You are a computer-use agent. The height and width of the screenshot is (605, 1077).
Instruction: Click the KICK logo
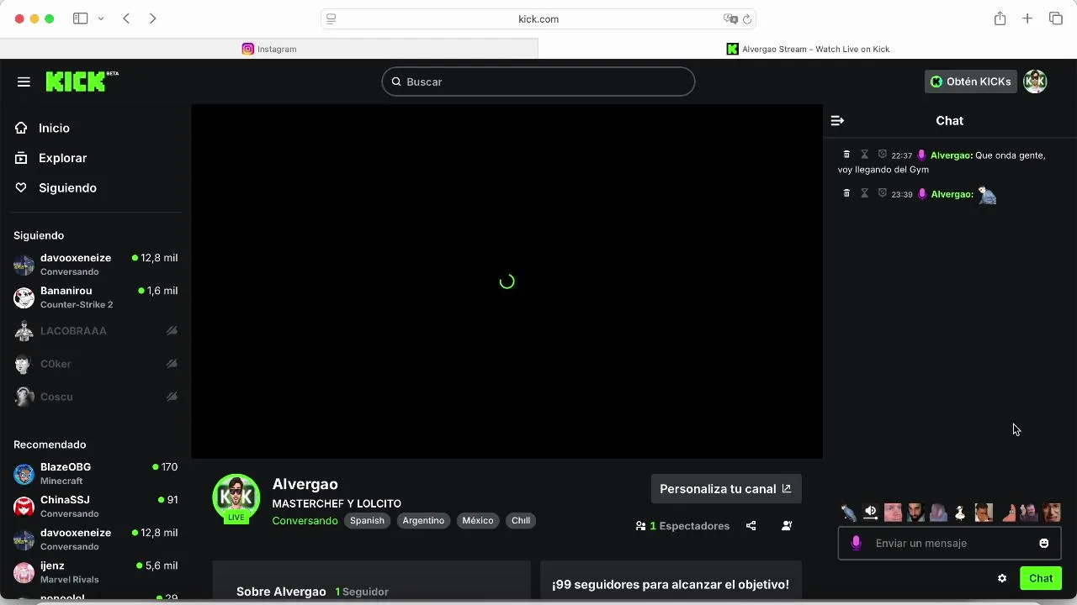(x=82, y=81)
